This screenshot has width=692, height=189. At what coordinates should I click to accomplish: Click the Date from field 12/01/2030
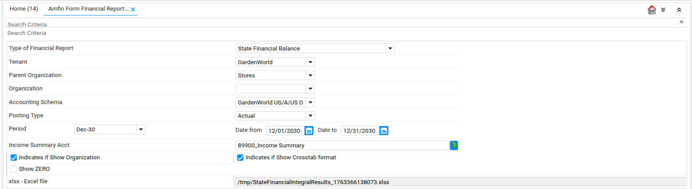[285, 131]
